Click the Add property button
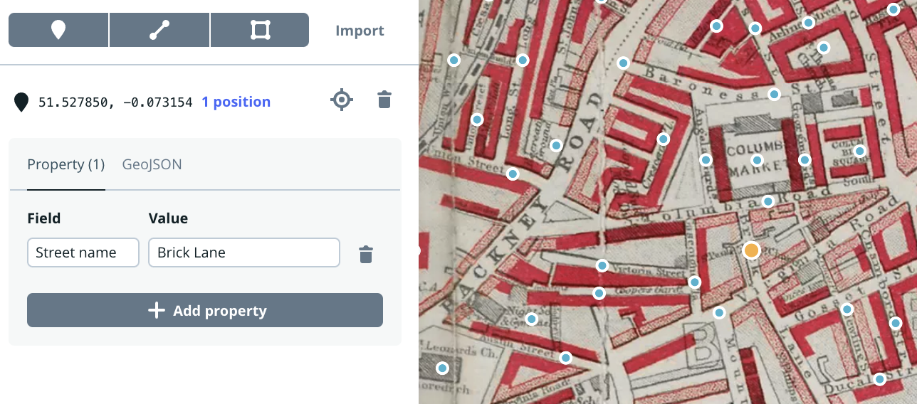Screen dimensions: 917x404 pos(205,310)
